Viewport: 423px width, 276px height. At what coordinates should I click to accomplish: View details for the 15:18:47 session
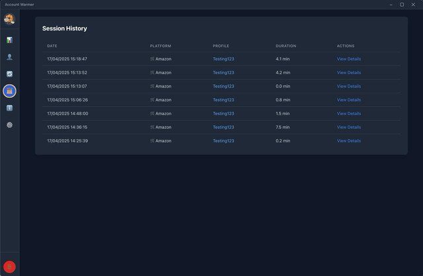[x=349, y=59]
